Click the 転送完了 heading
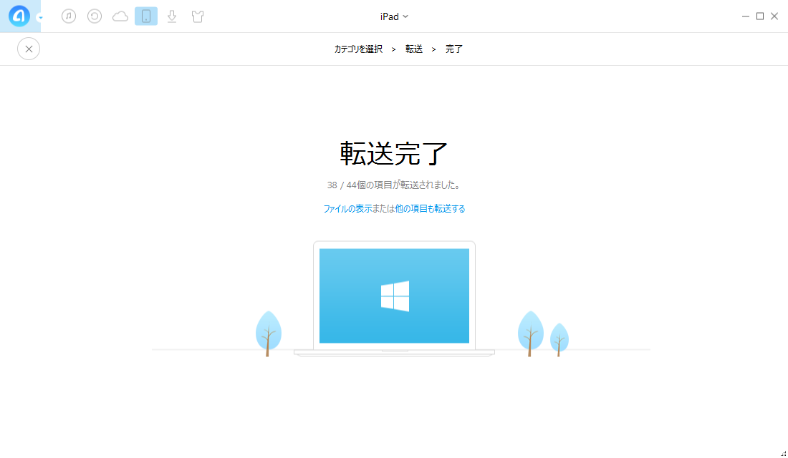Screen dimensions: 788x458 tap(394, 153)
